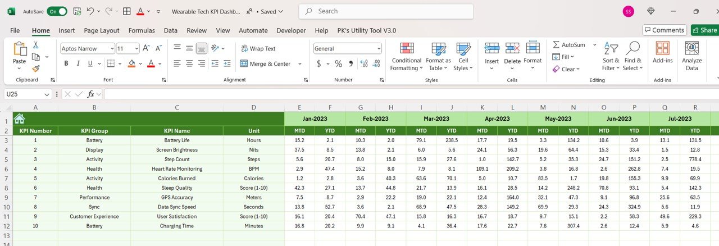
Task: Apply Percent Style format
Action: pyautogui.click(x=338, y=63)
